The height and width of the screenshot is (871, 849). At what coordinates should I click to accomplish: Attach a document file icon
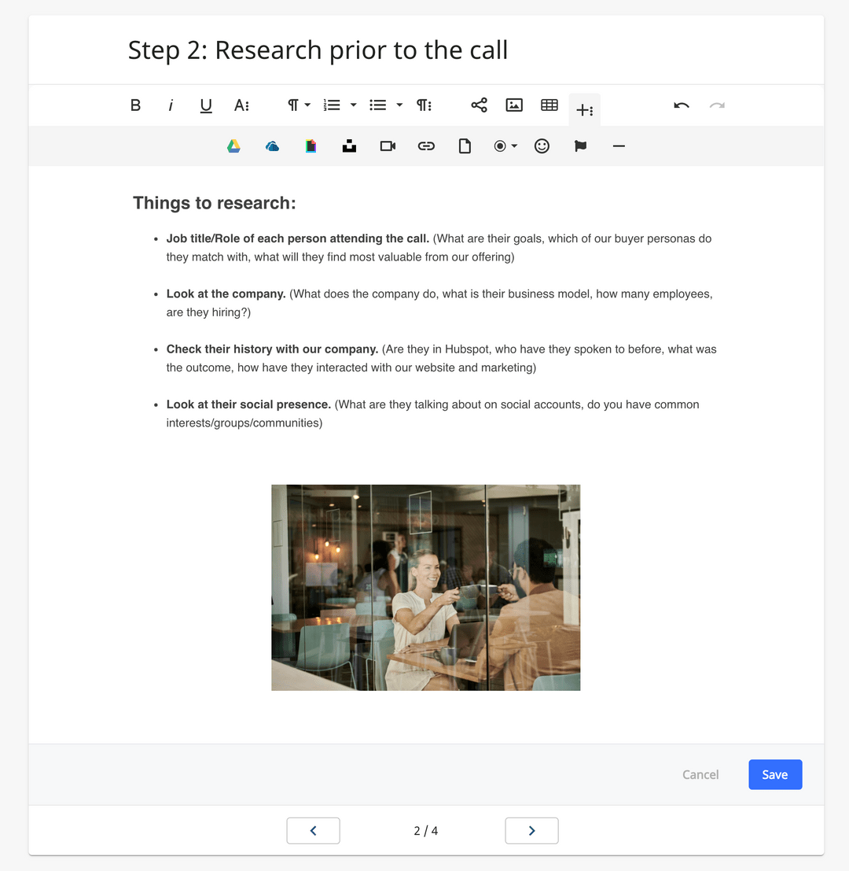tap(465, 146)
